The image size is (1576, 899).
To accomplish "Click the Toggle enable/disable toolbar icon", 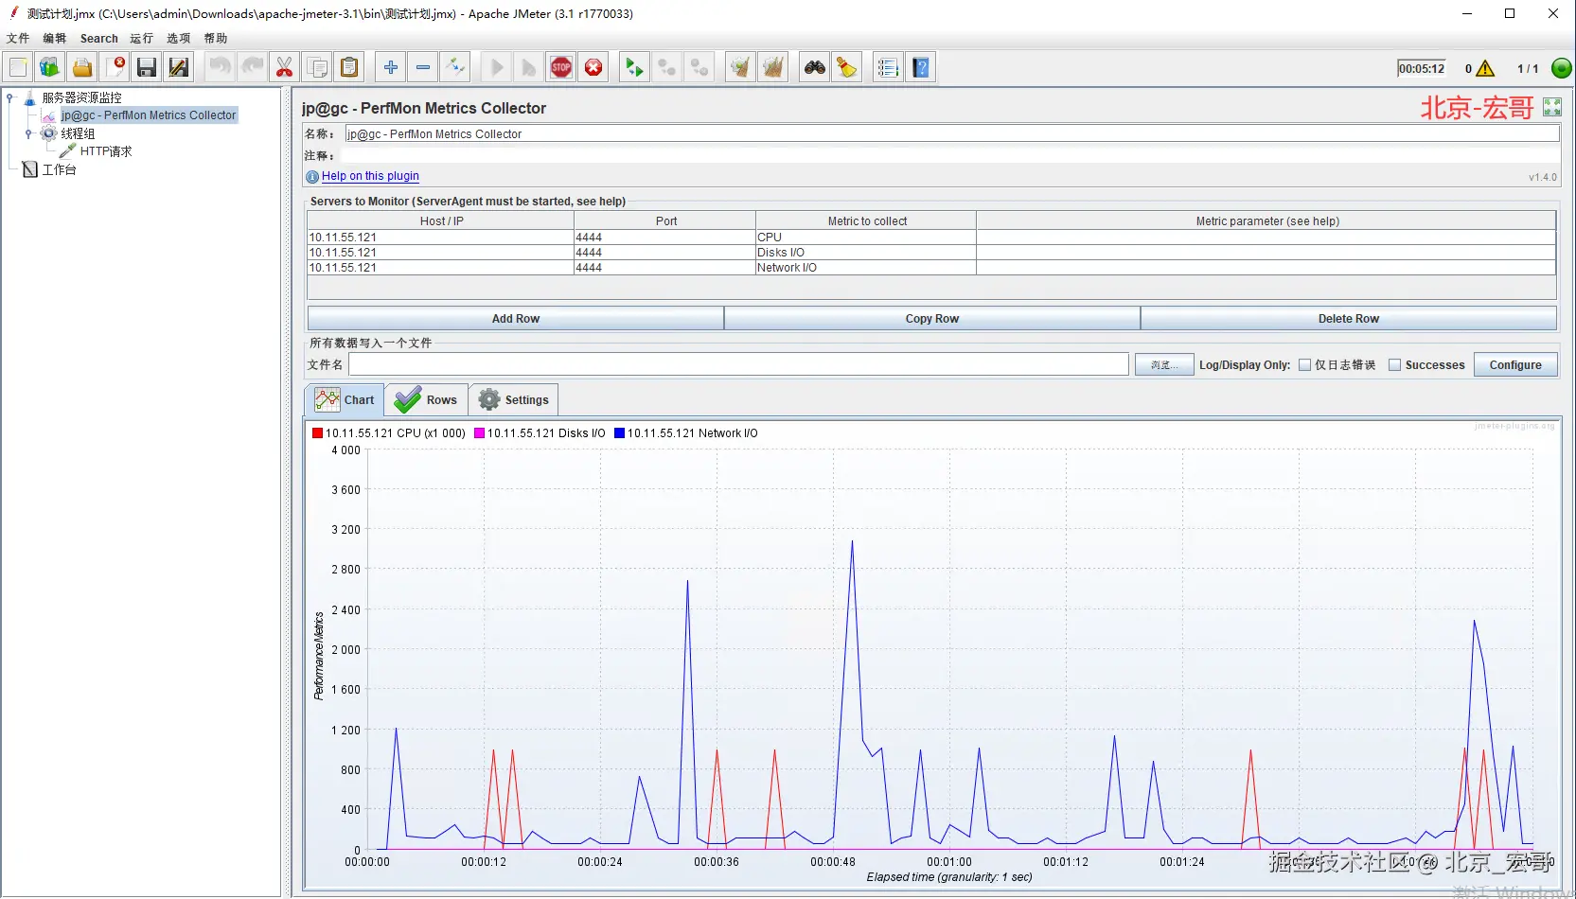I will tap(455, 67).
